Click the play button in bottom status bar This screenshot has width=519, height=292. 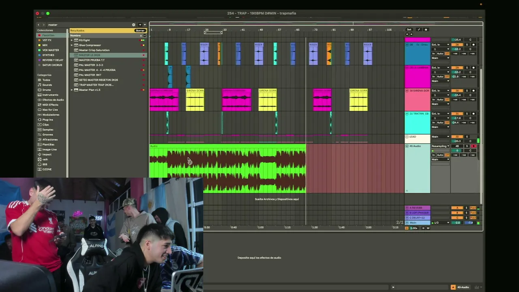(393, 287)
